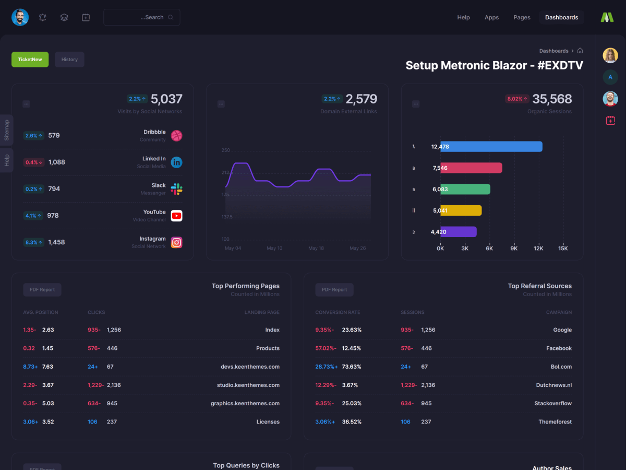Click the Dribbble network icon
The width and height of the screenshot is (626, 470).
pos(177,136)
